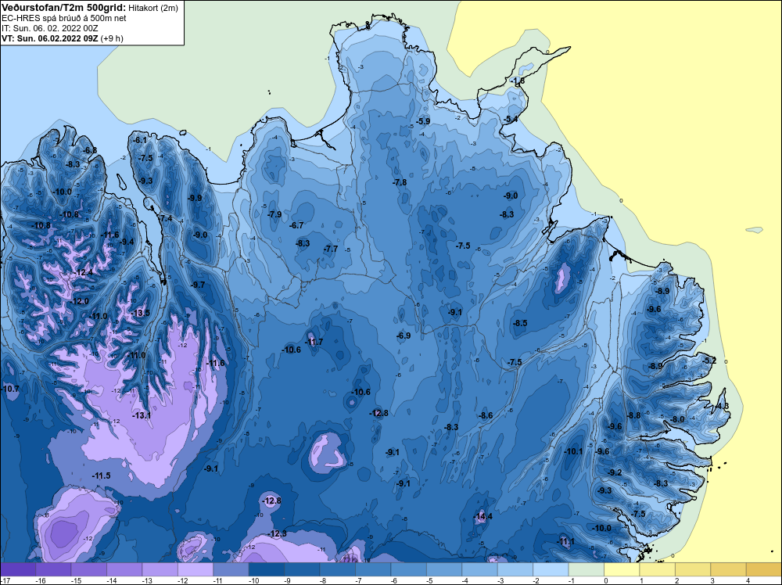Click the -10.7 value at the map edge

10,389
